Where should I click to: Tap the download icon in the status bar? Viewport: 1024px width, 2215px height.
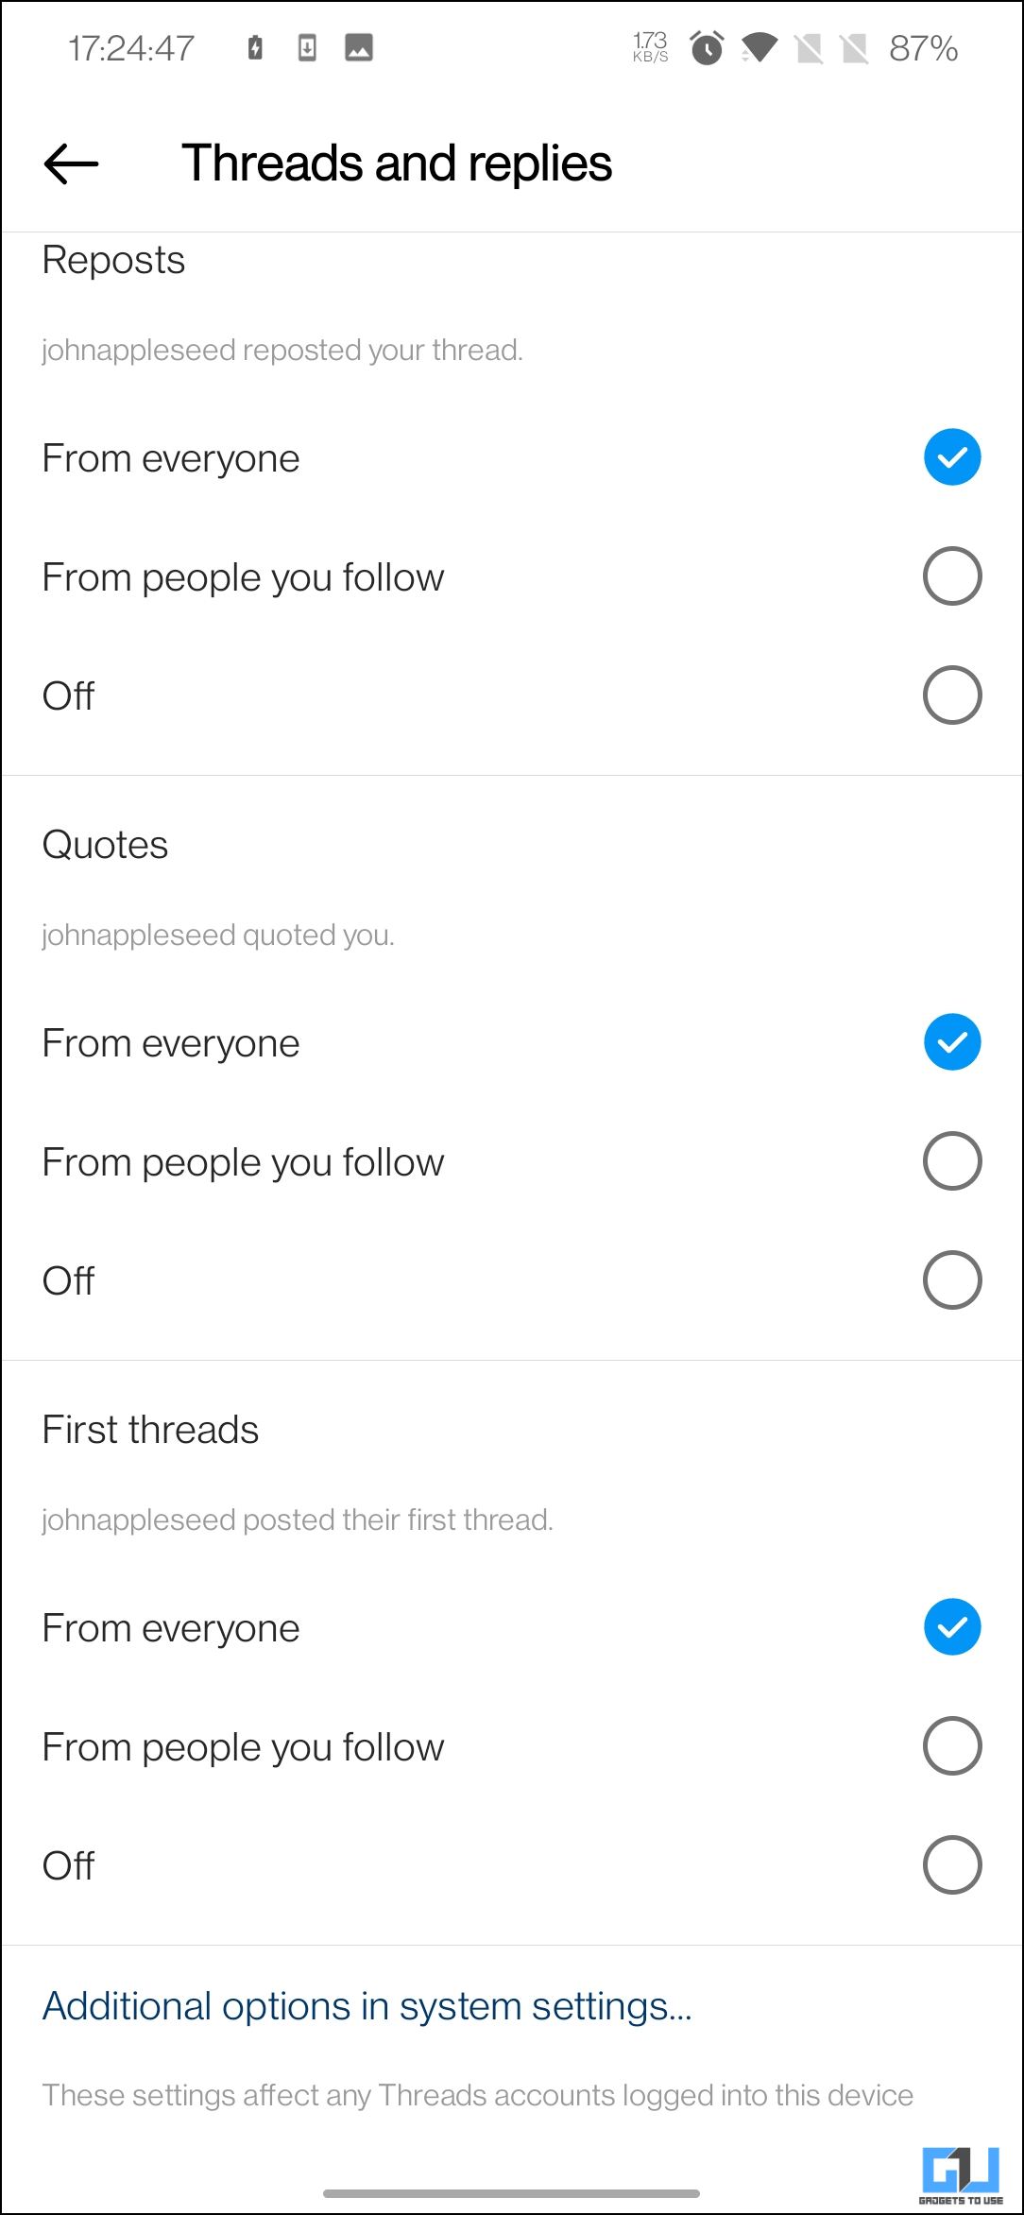pos(306,47)
